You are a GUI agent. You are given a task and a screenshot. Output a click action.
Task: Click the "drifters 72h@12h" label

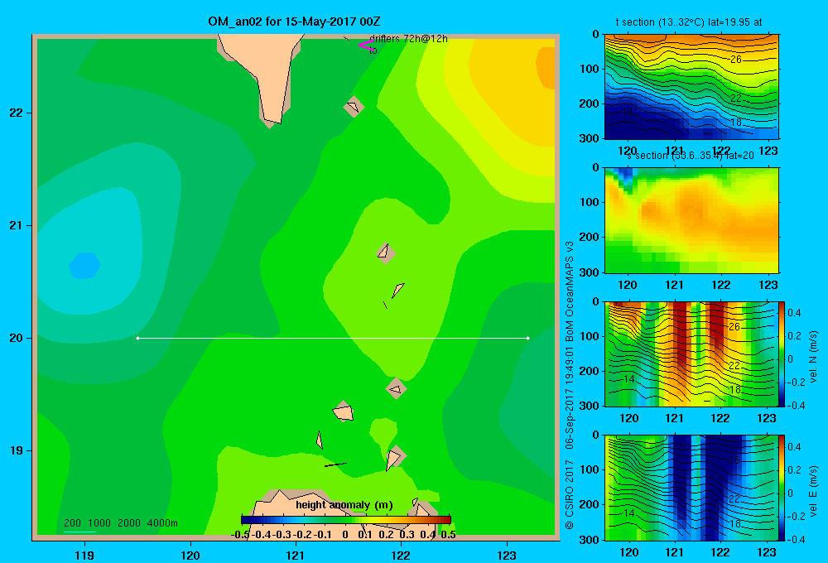click(408, 39)
